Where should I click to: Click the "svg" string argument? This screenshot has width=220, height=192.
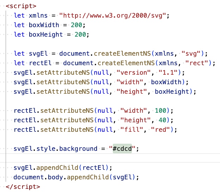[191, 54]
